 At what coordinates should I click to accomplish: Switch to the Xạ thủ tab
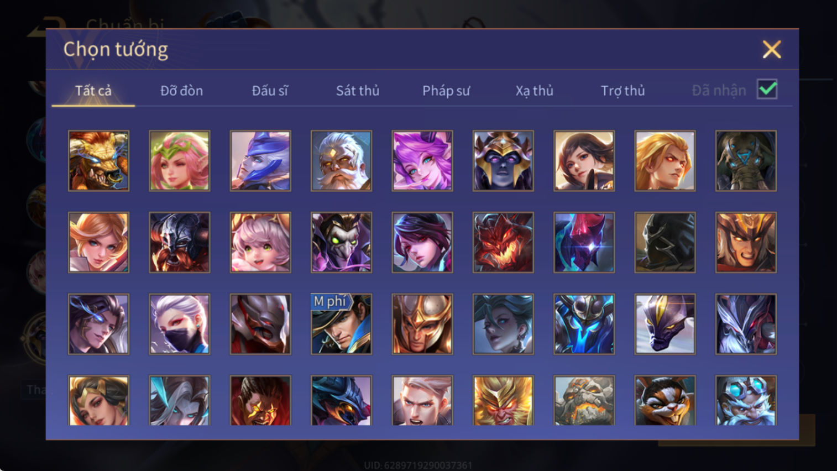(534, 91)
